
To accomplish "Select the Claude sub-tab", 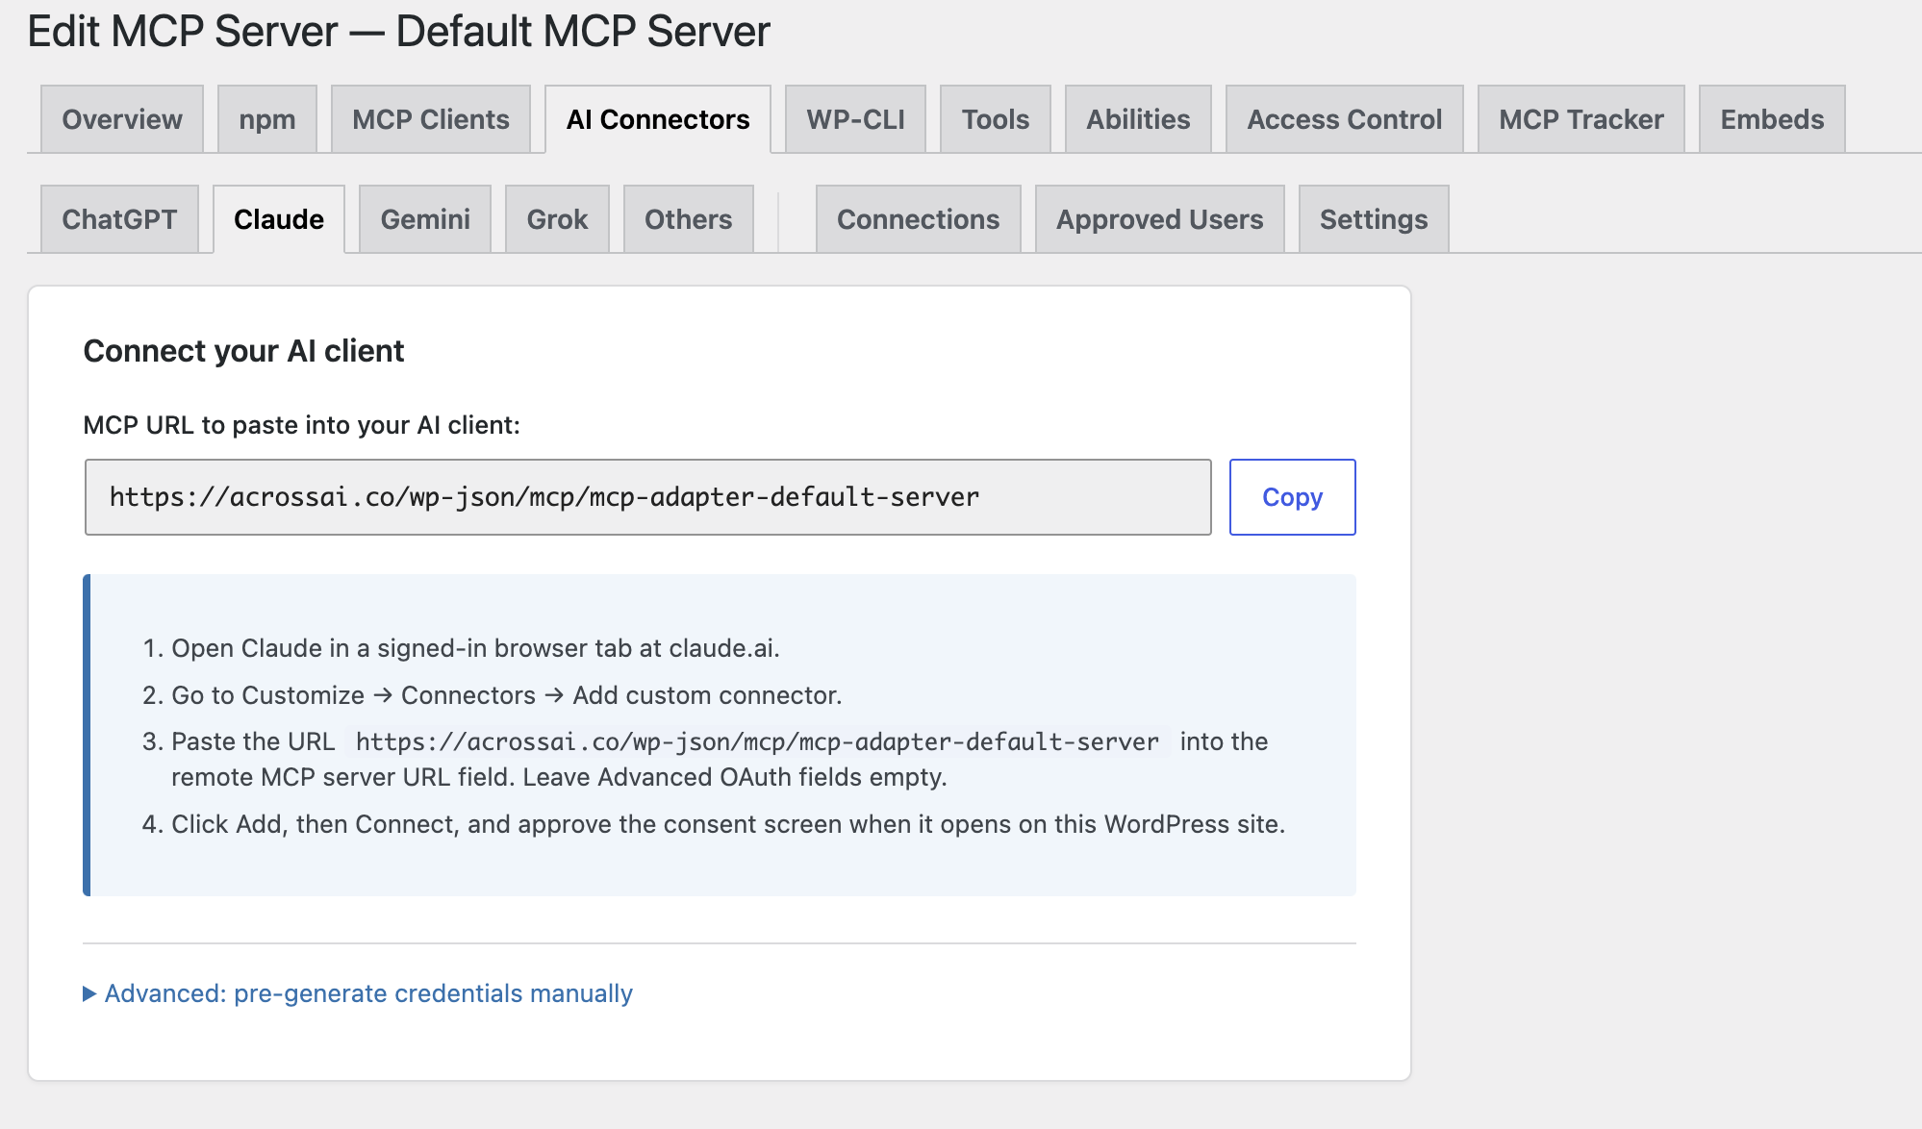I will (x=279, y=219).
